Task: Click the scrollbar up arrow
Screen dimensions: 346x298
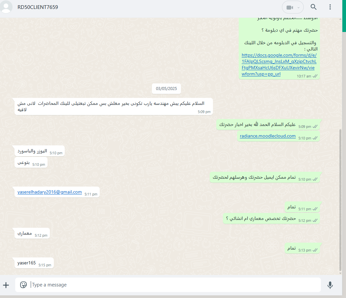Action: (x=340, y=19)
